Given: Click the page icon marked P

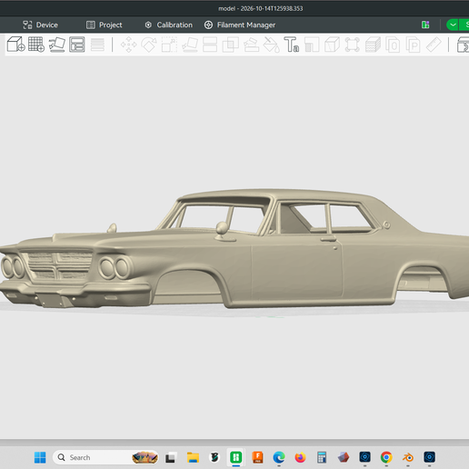Looking at the screenshot, I should [414, 45].
